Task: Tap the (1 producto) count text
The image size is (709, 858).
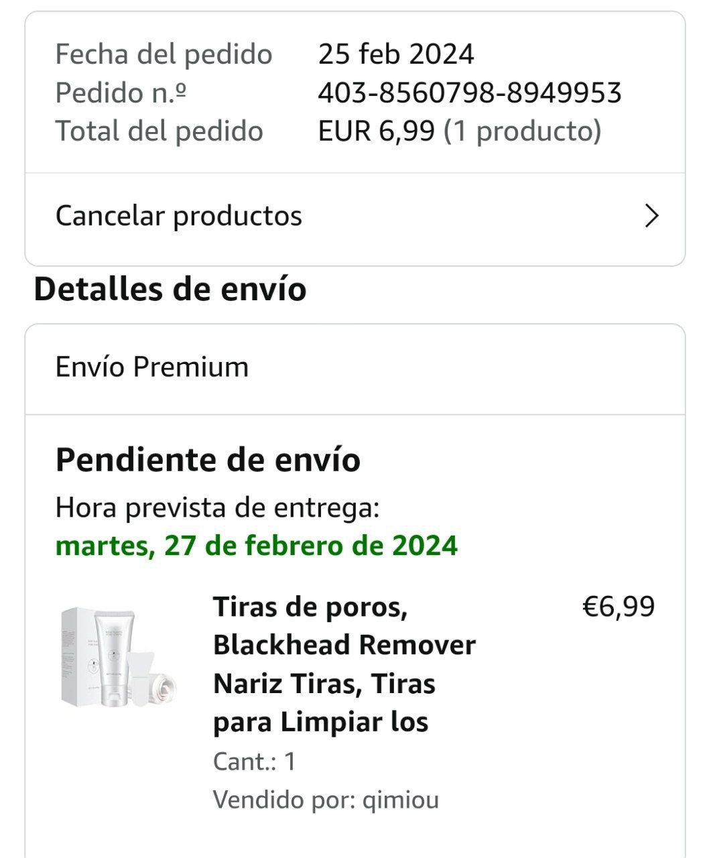Action: 523,131
